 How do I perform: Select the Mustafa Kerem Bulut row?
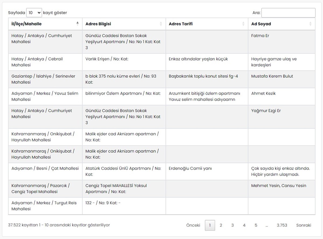pos(272,76)
